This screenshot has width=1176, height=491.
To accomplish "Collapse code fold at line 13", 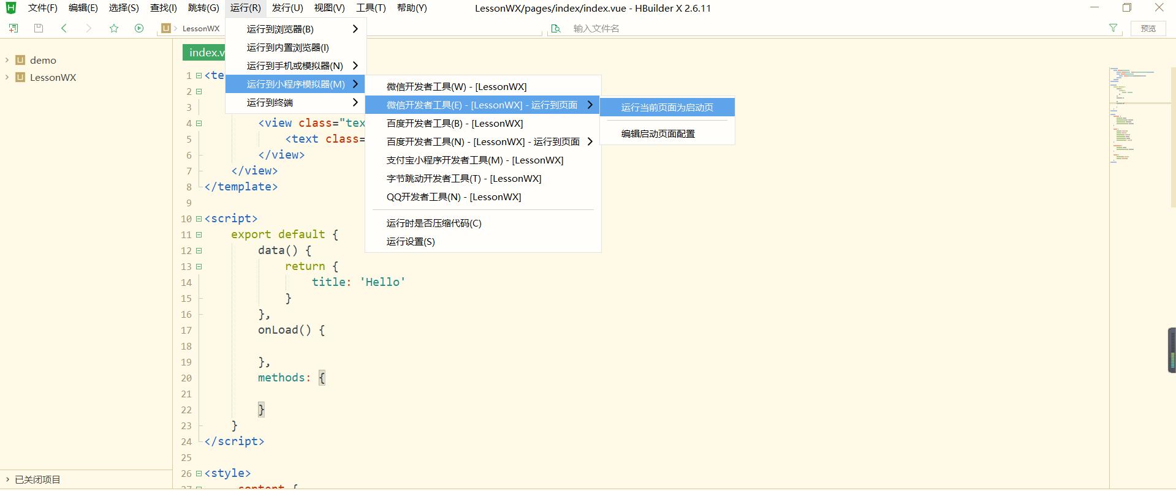I will click(199, 266).
